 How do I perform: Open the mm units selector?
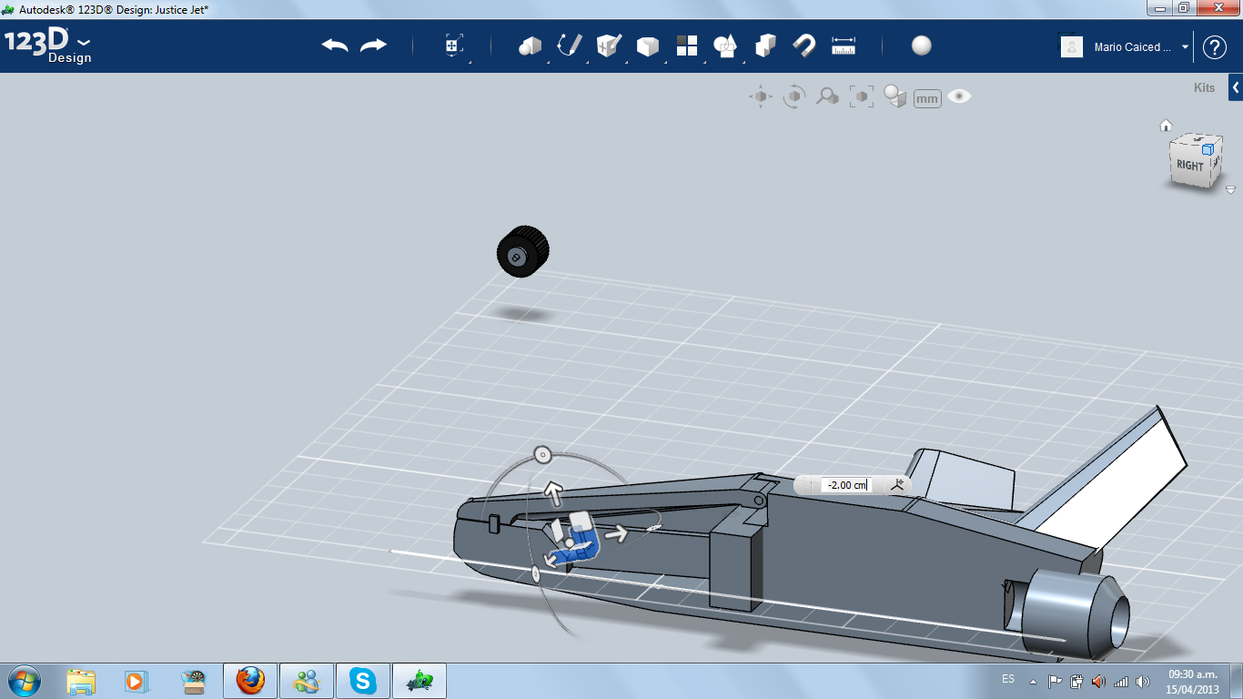tap(927, 98)
